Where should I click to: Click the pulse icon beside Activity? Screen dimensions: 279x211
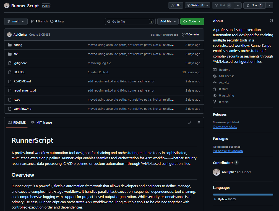pos(215,83)
